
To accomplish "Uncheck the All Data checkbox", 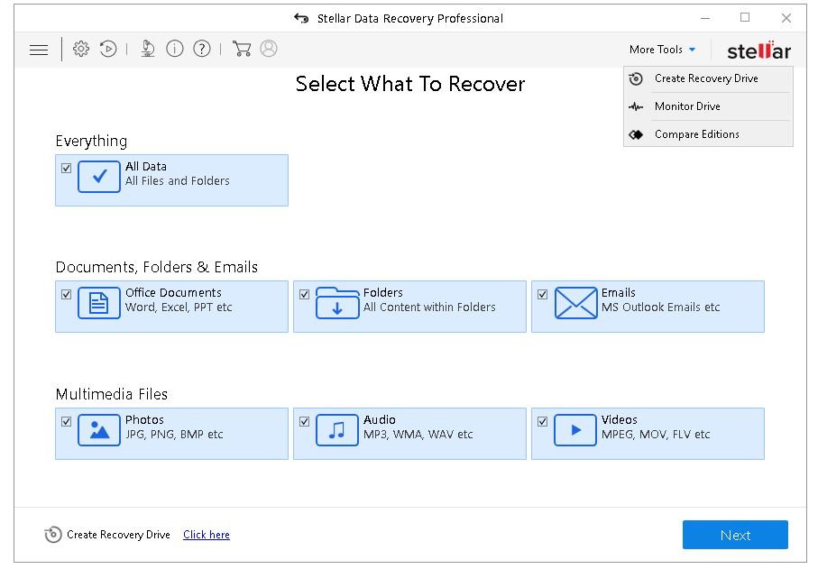I will (66, 168).
